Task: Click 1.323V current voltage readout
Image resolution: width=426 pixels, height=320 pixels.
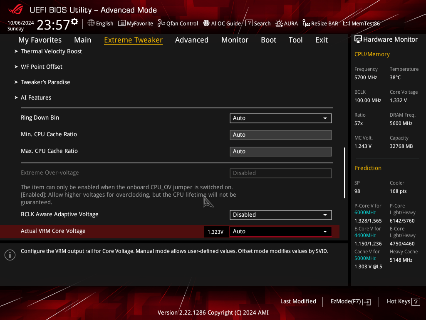Action: pos(215,232)
